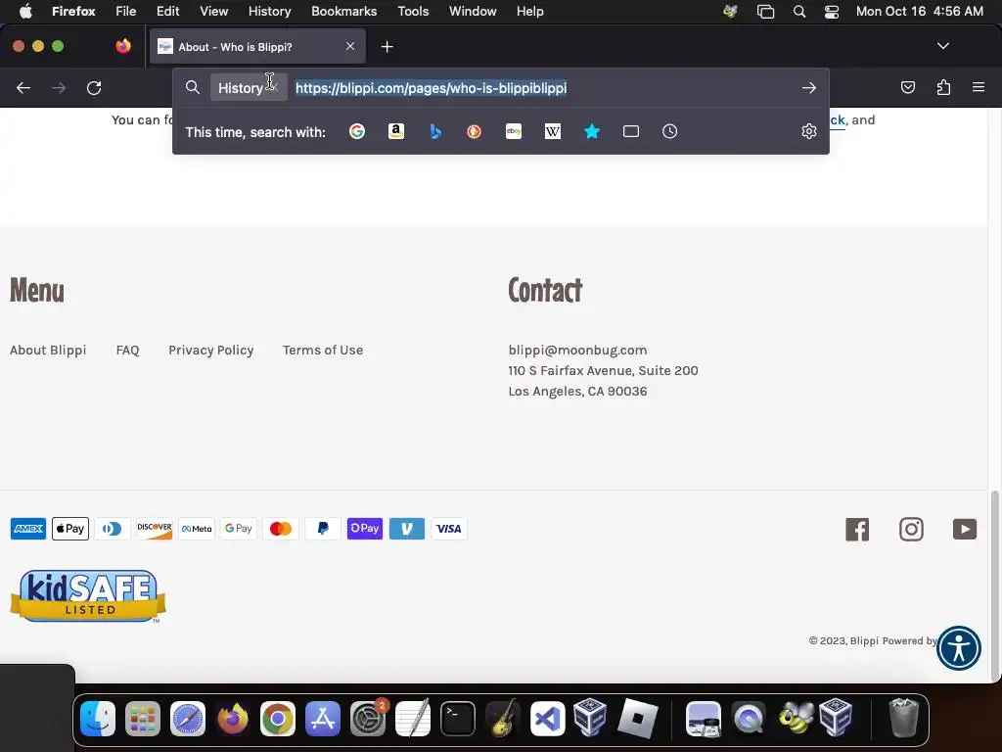The height and width of the screenshot is (752, 1002).
Task: Visit Blippi's Facebook page
Action: [857, 530]
